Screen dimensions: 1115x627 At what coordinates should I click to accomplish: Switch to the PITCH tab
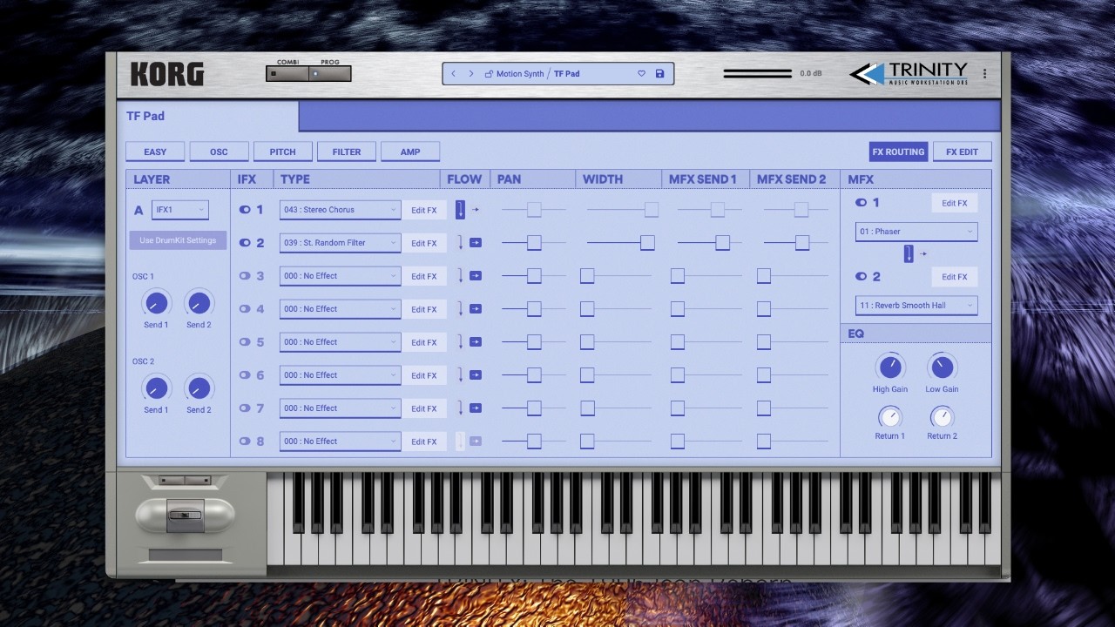pos(282,152)
